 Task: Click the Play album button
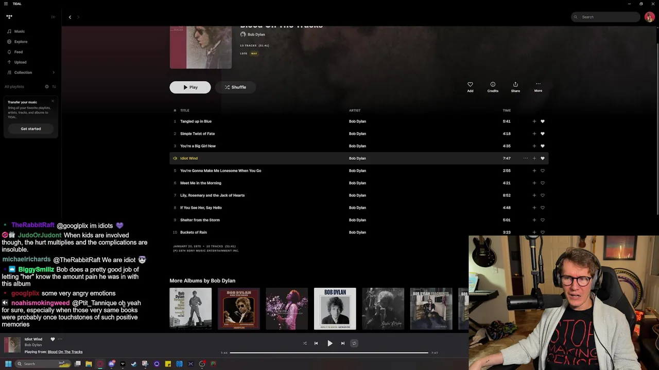(190, 87)
